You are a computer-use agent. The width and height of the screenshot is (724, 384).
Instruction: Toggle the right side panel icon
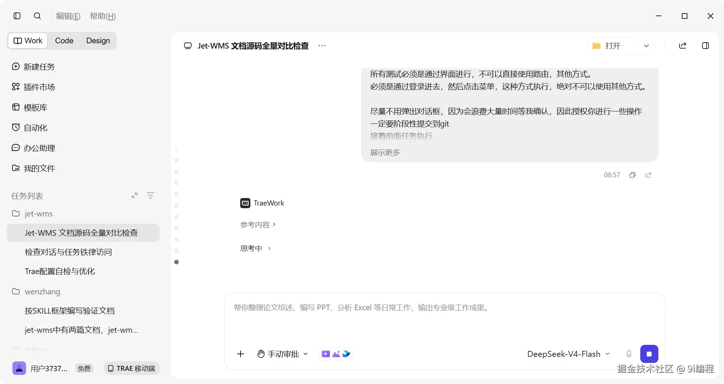706,46
